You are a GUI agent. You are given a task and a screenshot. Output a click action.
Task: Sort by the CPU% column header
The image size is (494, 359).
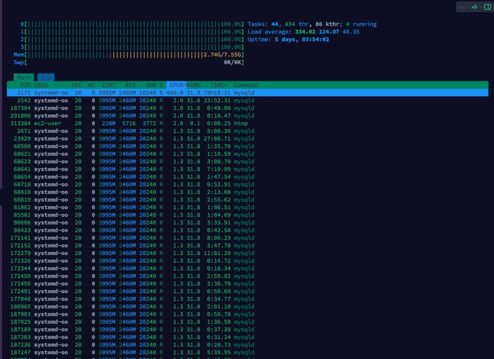pyautogui.click(x=177, y=85)
